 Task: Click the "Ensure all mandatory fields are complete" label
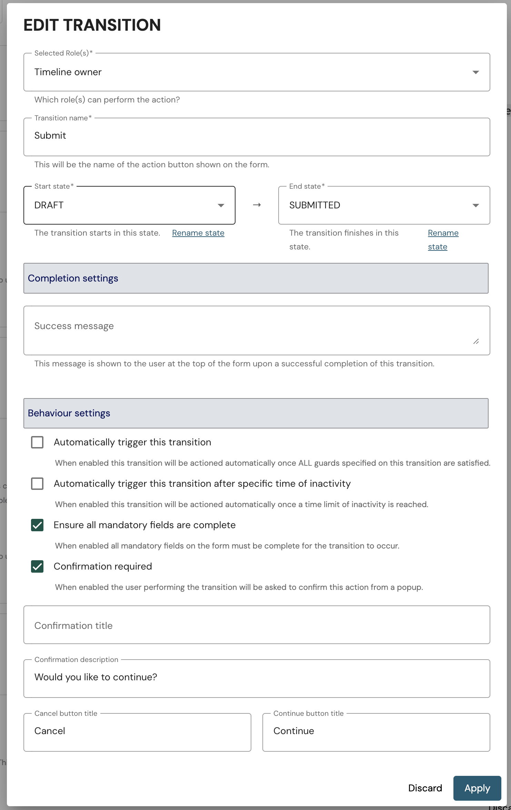(x=145, y=525)
